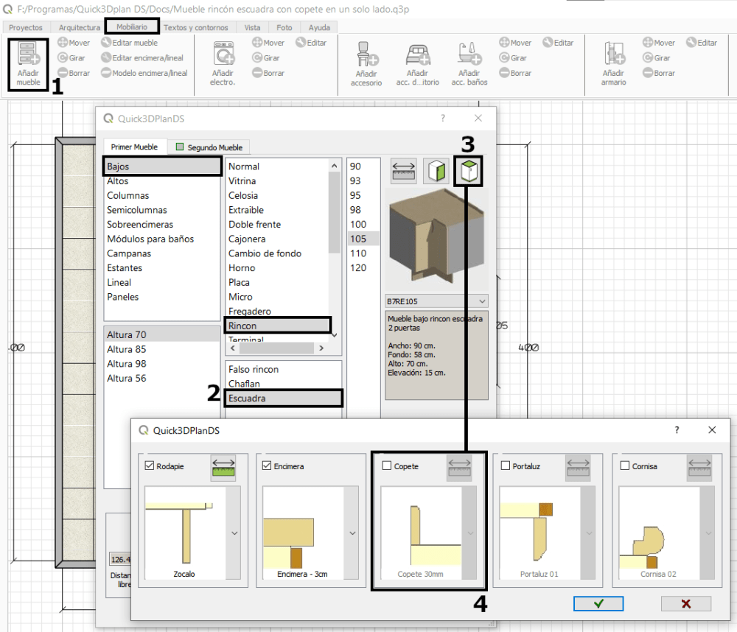737x632 pixels.
Task: Click the Añadir accesorio chair icon
Action: (366, 55)
